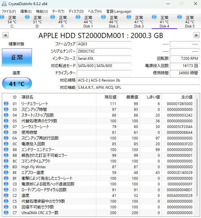Click the standard field ACS-2 | ACS-3 Revision 3b

138,80
